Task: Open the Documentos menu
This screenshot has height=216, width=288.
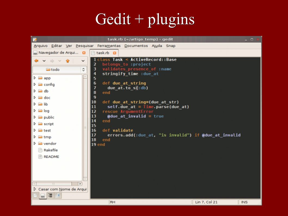Action: coord(136,46)
